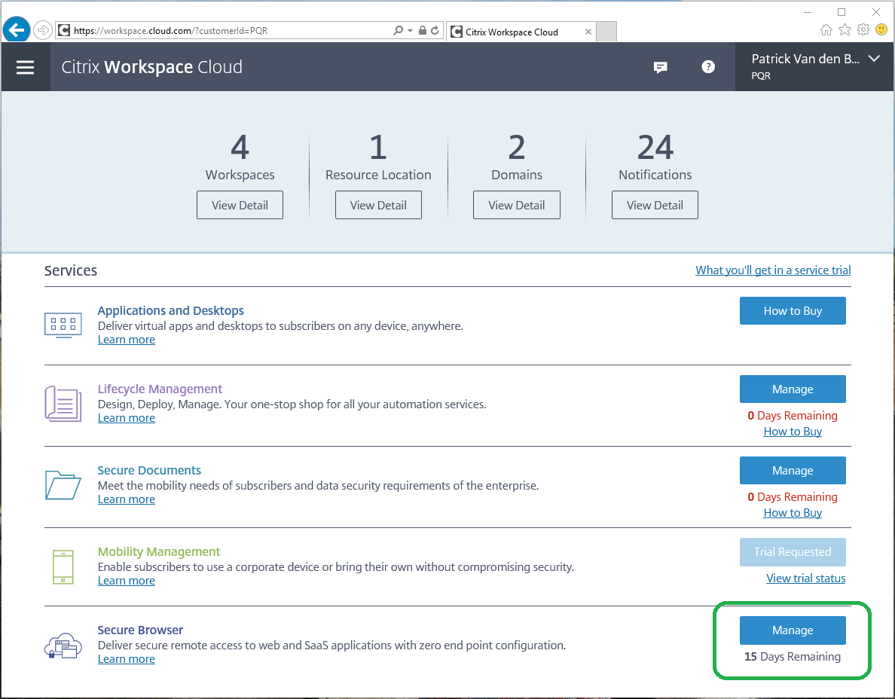This screenshot has width=895, height=699.
Task: Click the Mobility Management phone icon
Action: click(x=63, y=566)
